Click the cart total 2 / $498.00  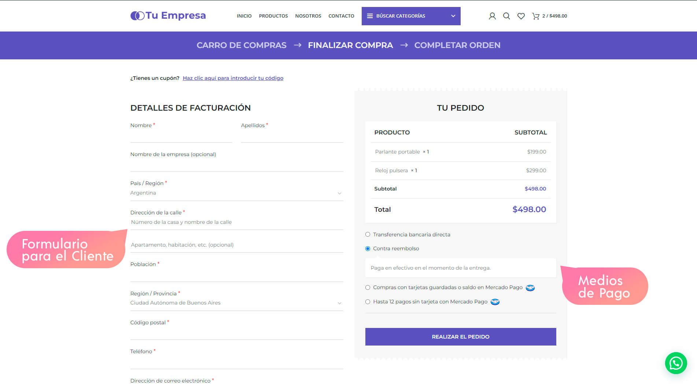(x=554, y=16)
